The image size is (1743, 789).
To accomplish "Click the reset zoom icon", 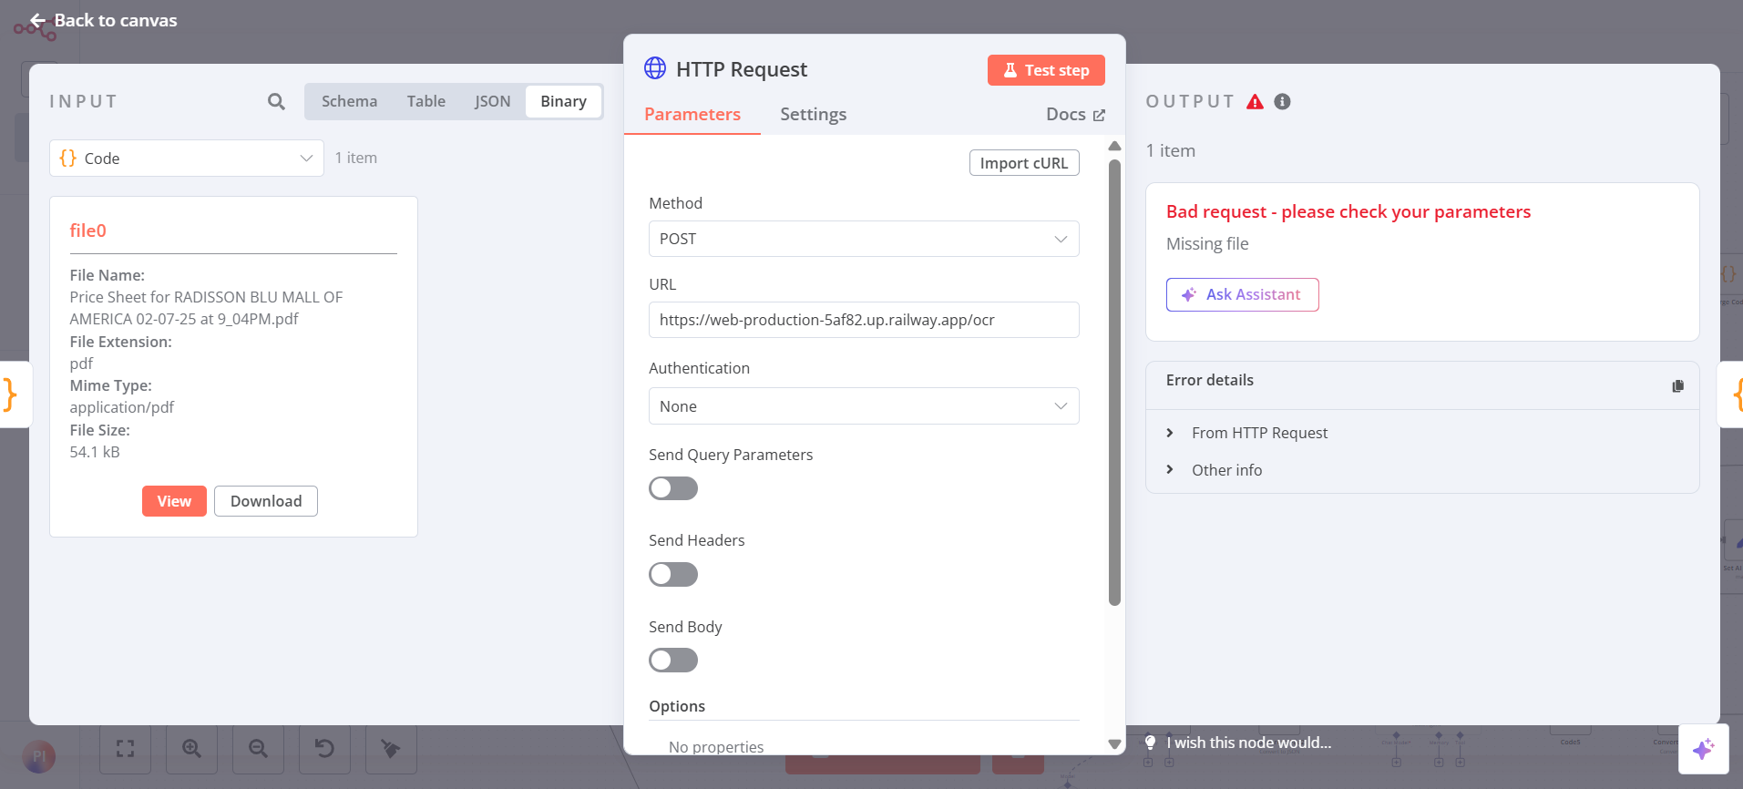I will 324,749.
